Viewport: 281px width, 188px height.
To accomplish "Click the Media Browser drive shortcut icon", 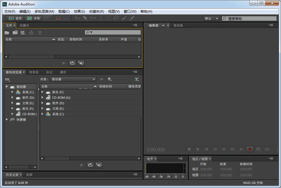I will pos(8,79).
